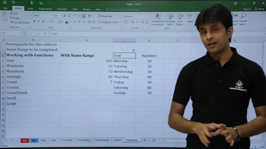
Task: Open the Insert Function dialog (fx)
Action: click(x=45, y=34)
